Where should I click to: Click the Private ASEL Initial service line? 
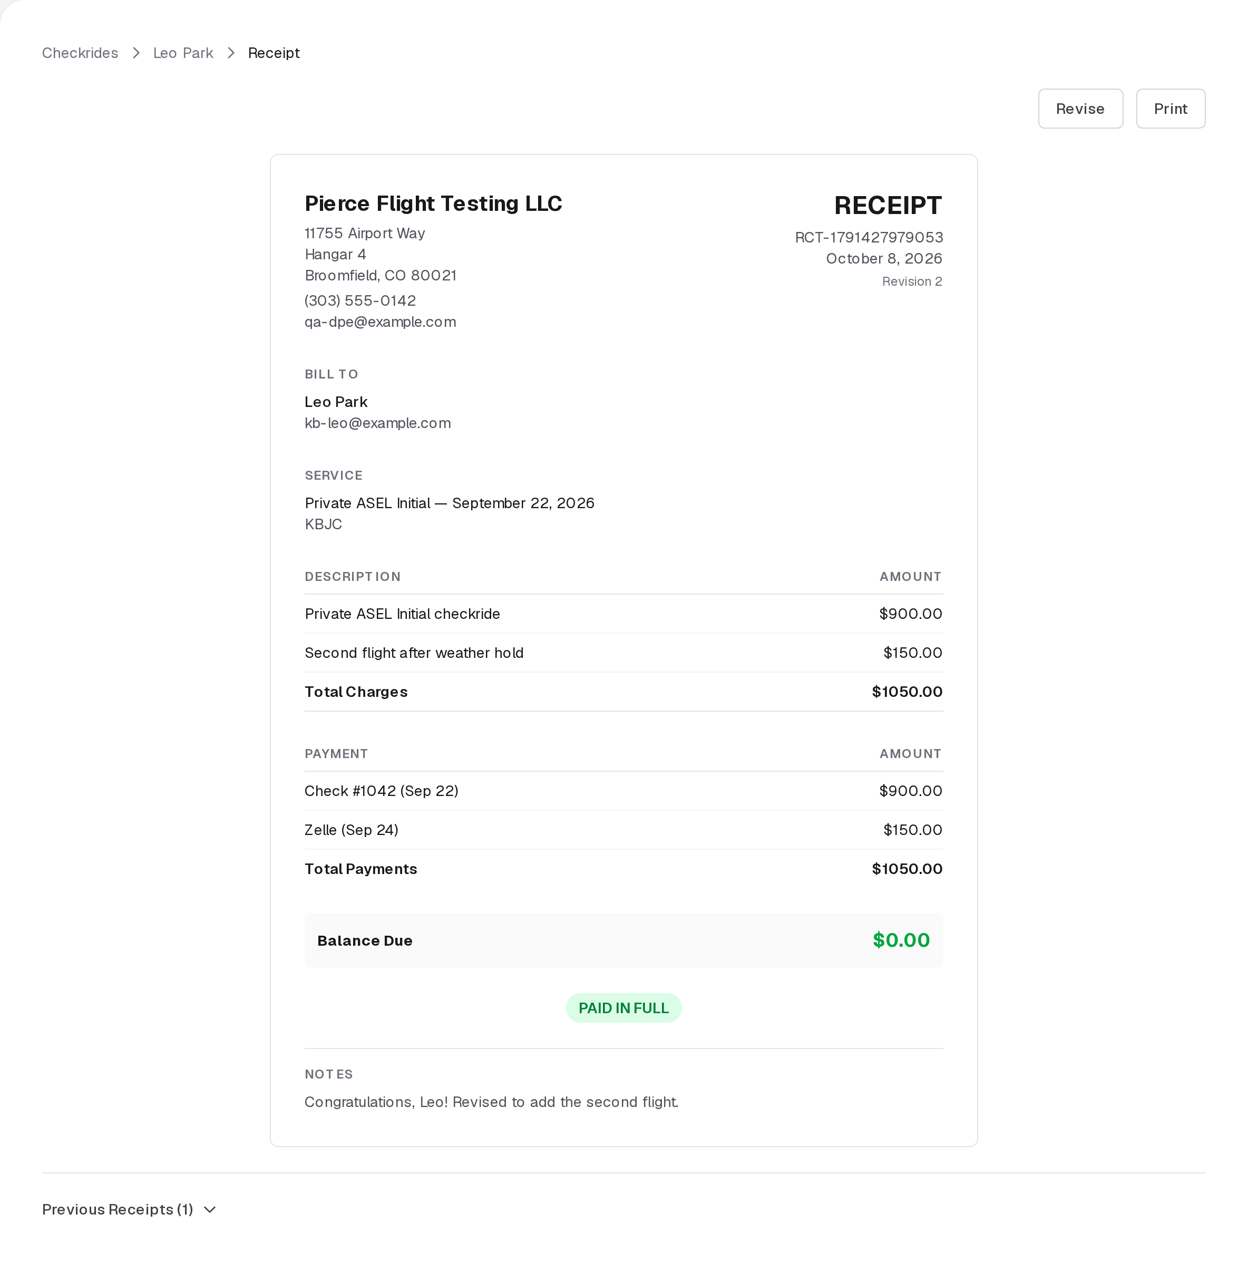click(450, 503)
